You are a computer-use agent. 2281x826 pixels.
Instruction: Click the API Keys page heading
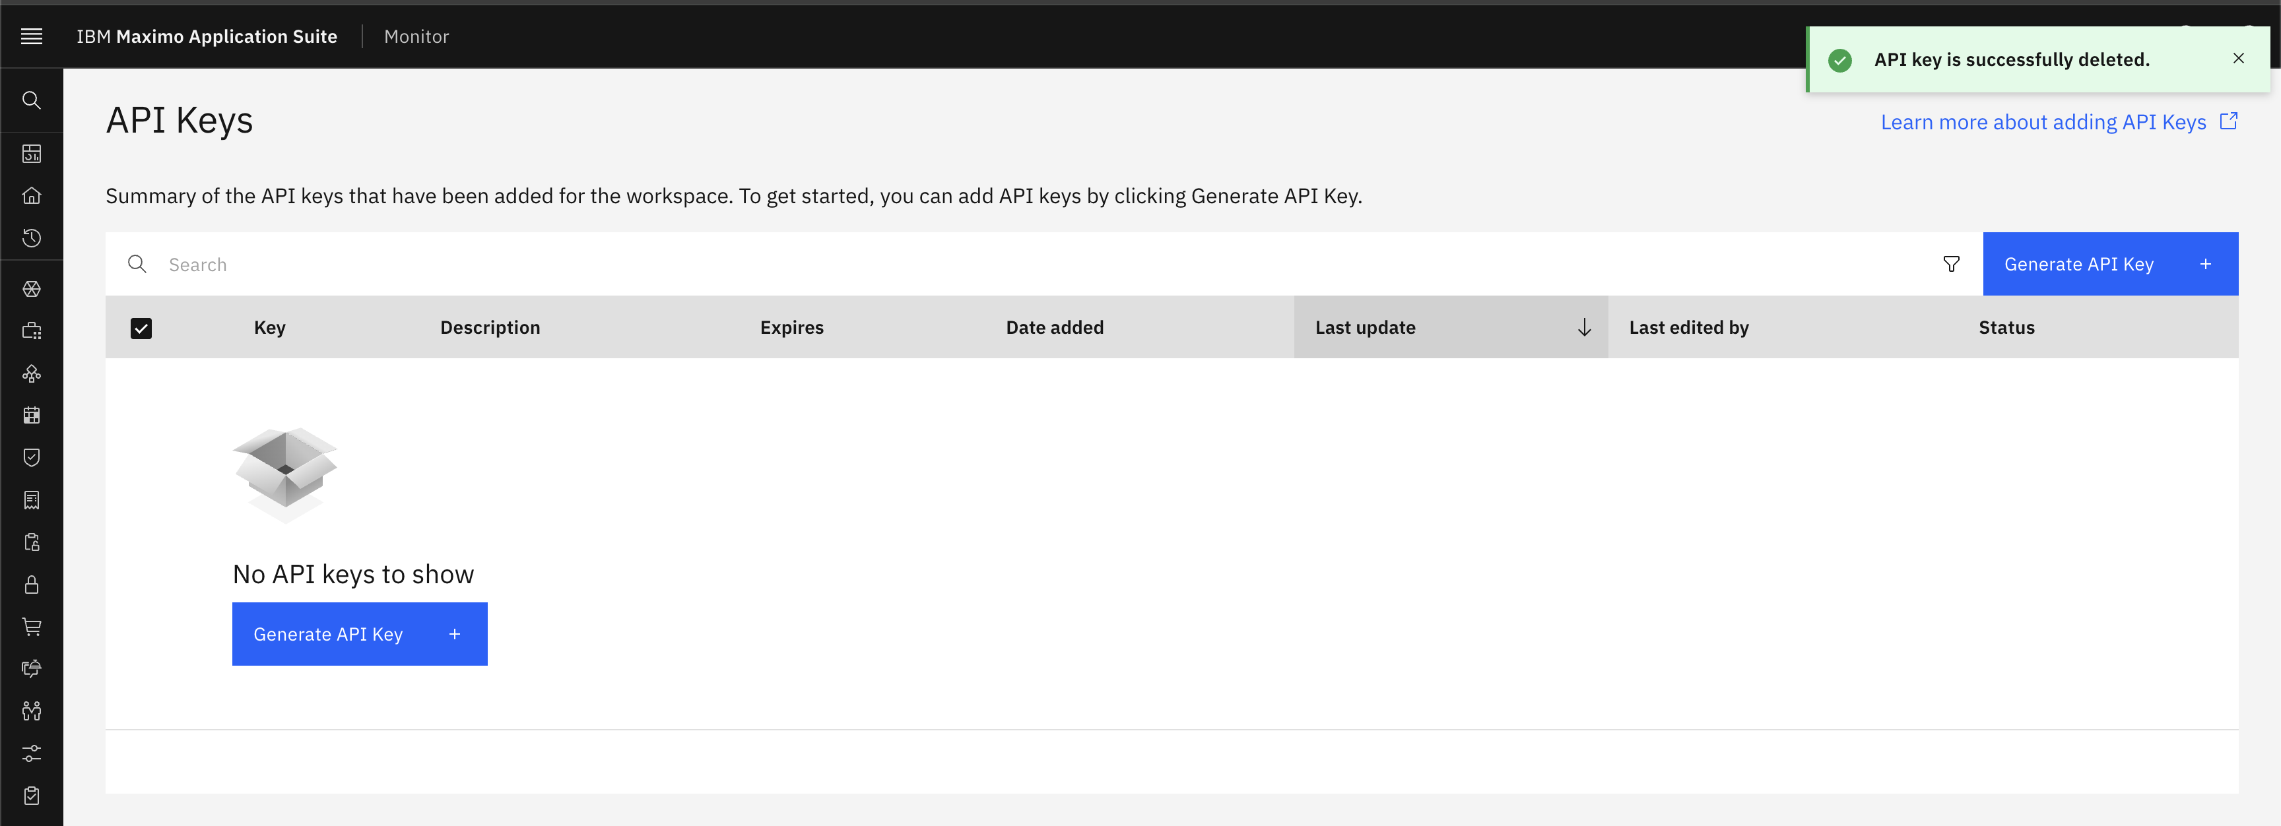pos(180,120)
